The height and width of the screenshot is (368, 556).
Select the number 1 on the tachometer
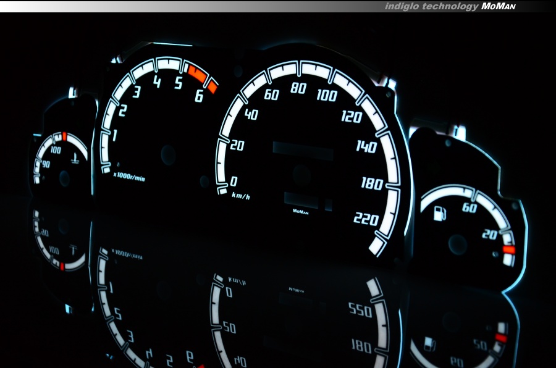(114, 135)
